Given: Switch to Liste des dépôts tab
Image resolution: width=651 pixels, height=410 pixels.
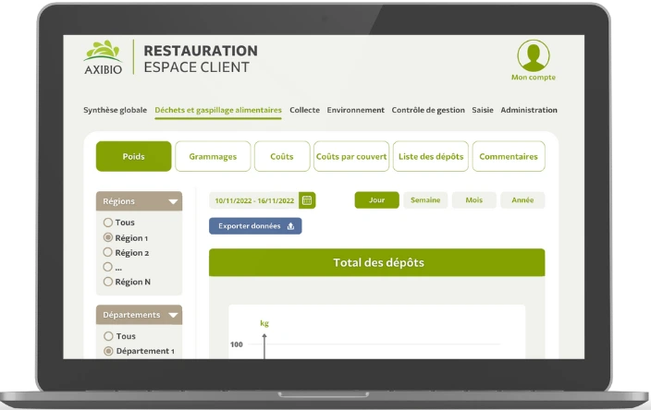Looking at the screenshot, I should (x=431, y=156).
